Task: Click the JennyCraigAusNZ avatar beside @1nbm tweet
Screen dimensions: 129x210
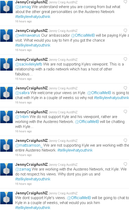Action: pos(6,117)
